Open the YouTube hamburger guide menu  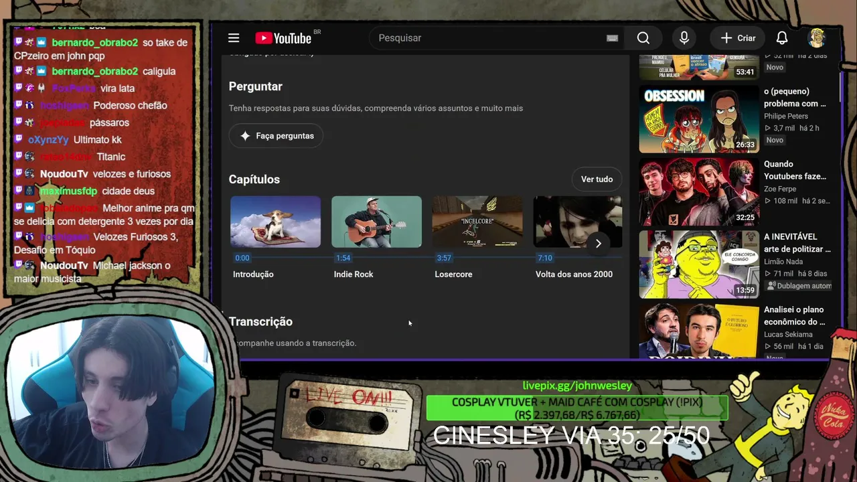(x=234, y=38)
